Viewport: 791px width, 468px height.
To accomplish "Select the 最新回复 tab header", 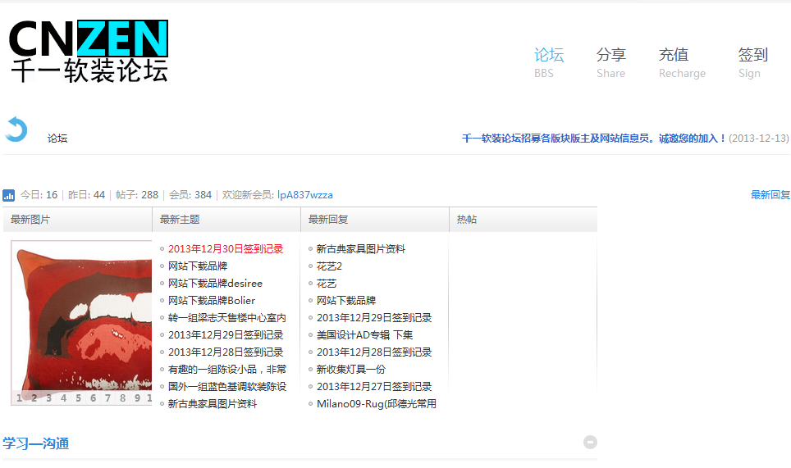I will coord(375,220).
